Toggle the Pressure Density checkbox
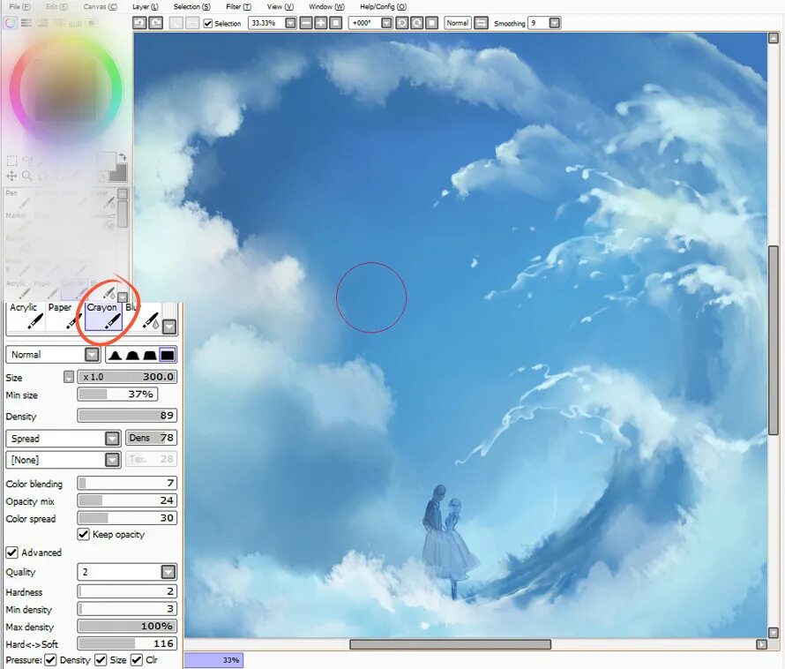This screenshot has width=785, height=669. pos(50,660)
